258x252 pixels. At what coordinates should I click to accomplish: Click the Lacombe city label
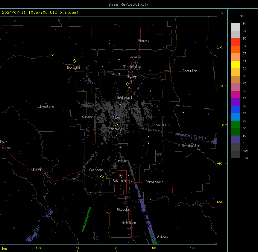135,57
